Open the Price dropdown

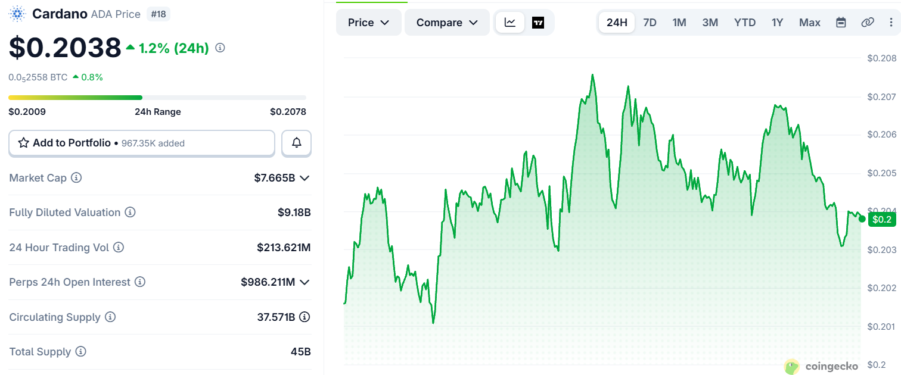369,23
